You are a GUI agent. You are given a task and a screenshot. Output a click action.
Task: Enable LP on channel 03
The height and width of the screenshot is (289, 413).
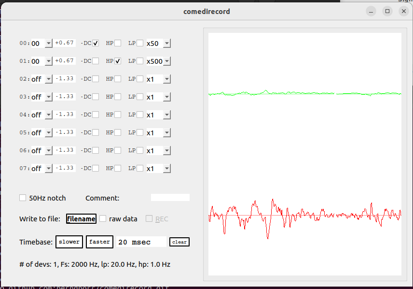pyautogui.click(x=140, y=97)
